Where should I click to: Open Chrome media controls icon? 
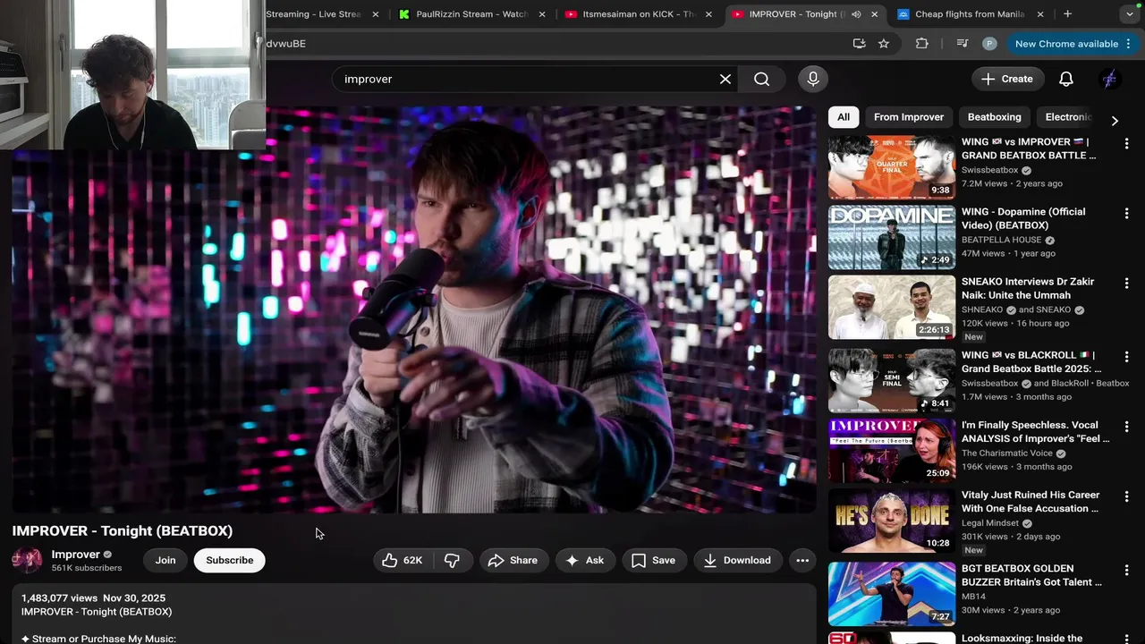[x=963, y=43]
